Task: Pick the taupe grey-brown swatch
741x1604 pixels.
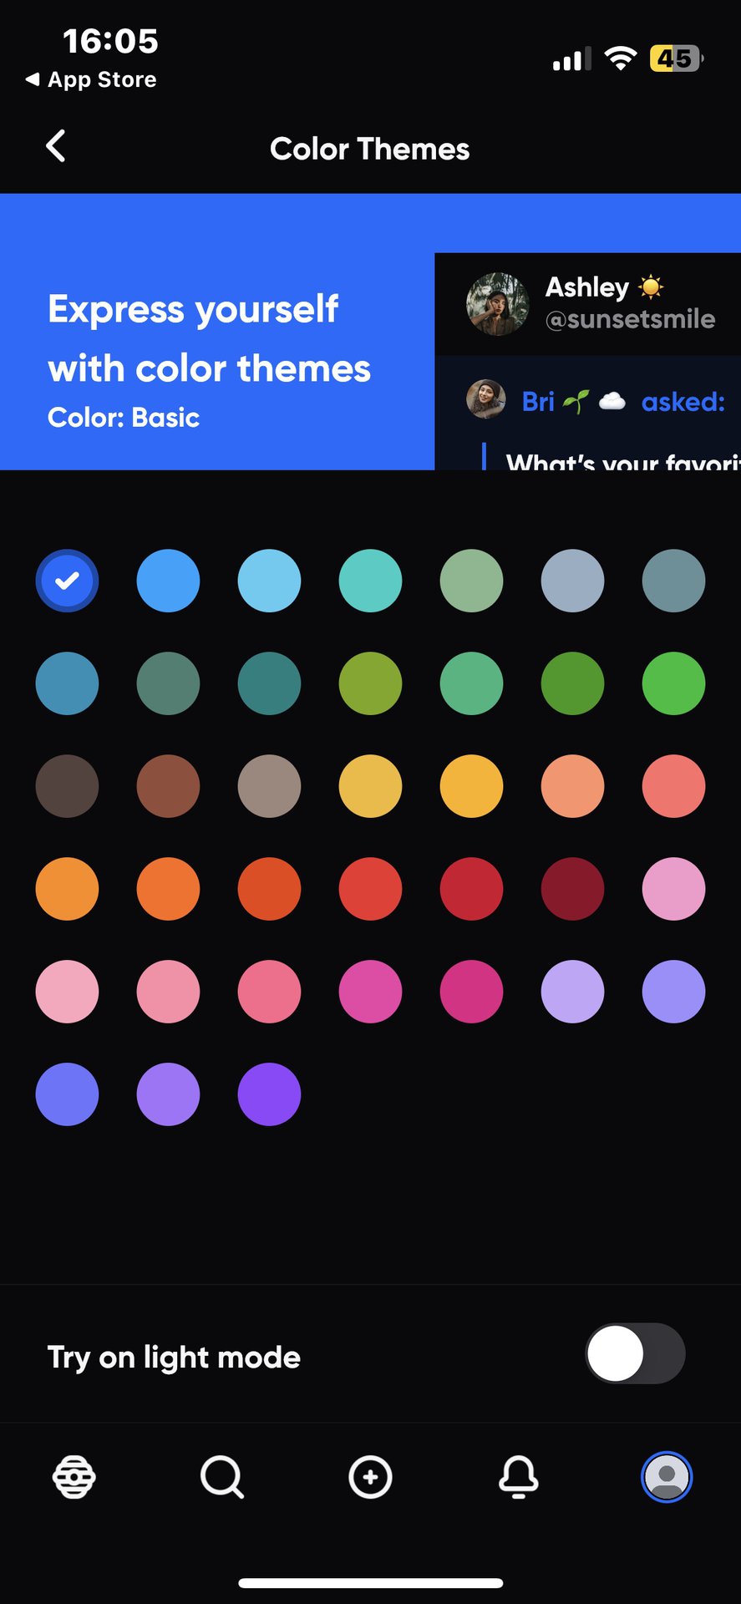Action: point(269,786)
